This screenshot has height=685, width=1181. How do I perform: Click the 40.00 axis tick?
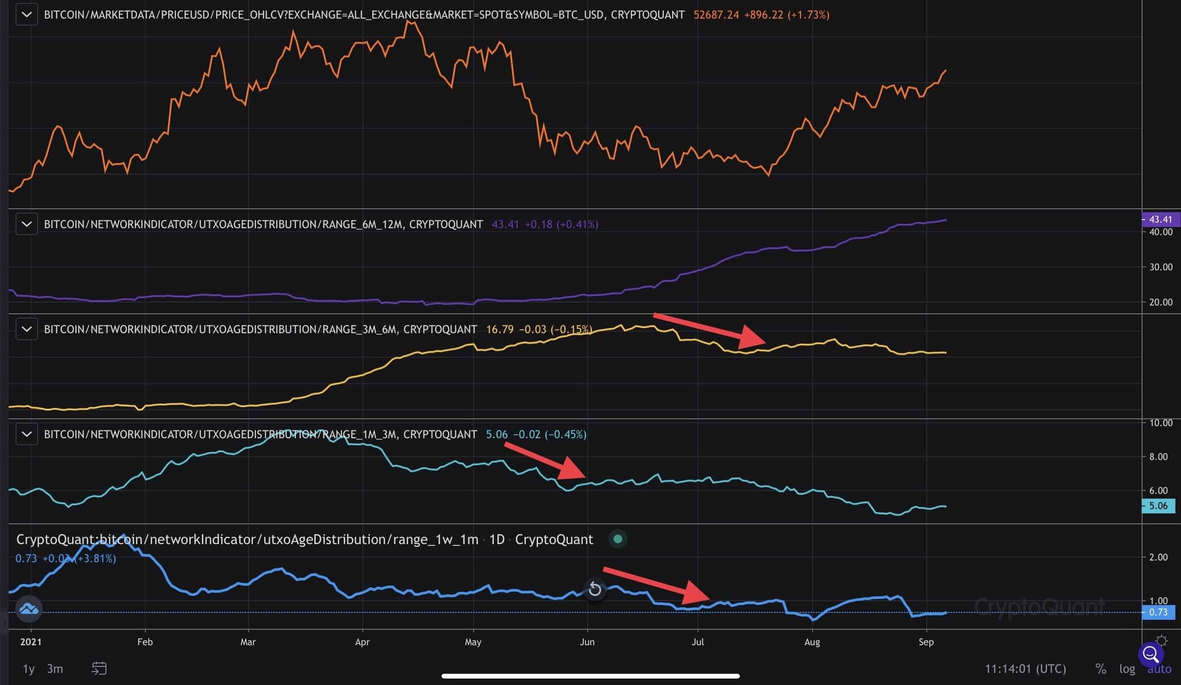coord(1161,232)
